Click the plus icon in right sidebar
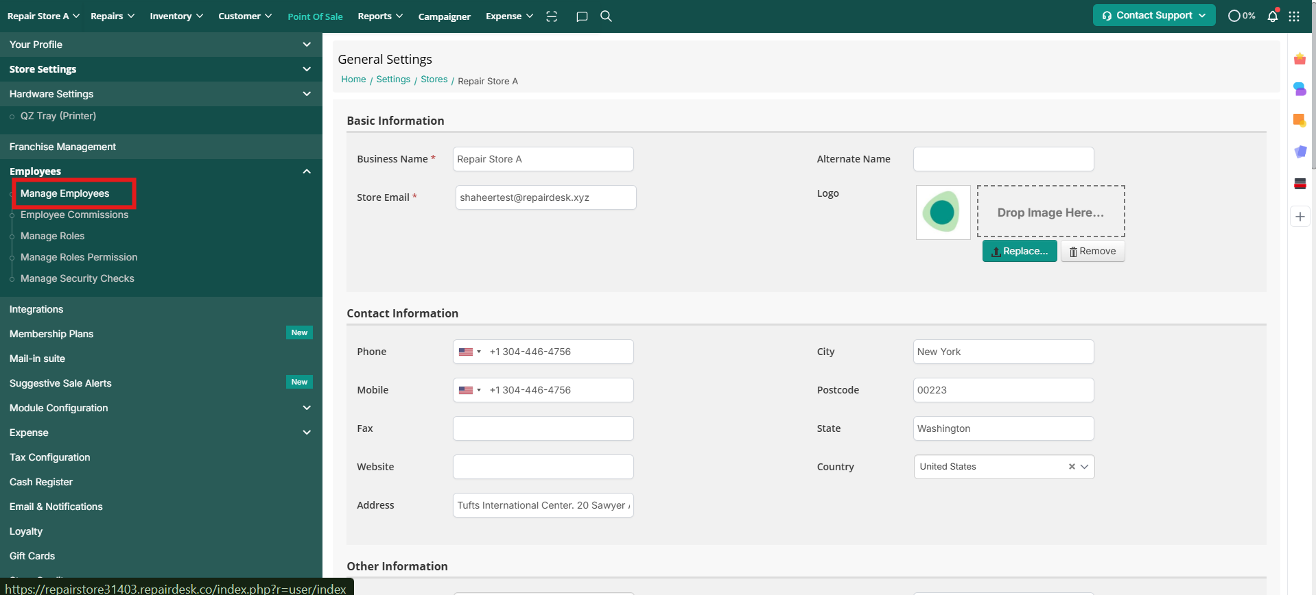1316x595 pixels. 1300,217
